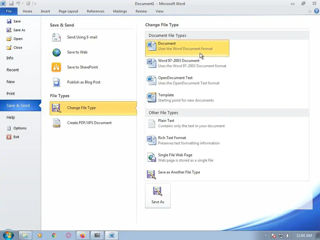Click the Redo icon in title bar
This screenshot has height=240, width=320.
click(28, 3)
